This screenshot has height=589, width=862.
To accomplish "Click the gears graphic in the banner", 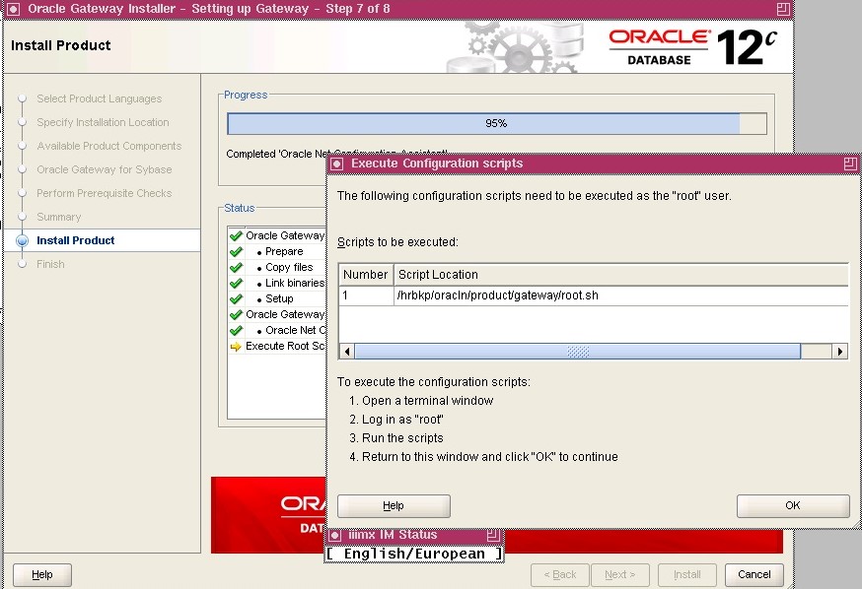I will 513,44.
